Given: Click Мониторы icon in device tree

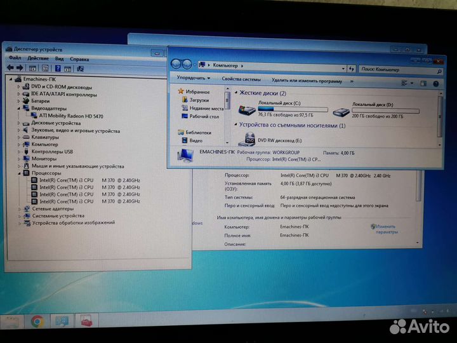Looking at the screenshot, I should 26,159.
